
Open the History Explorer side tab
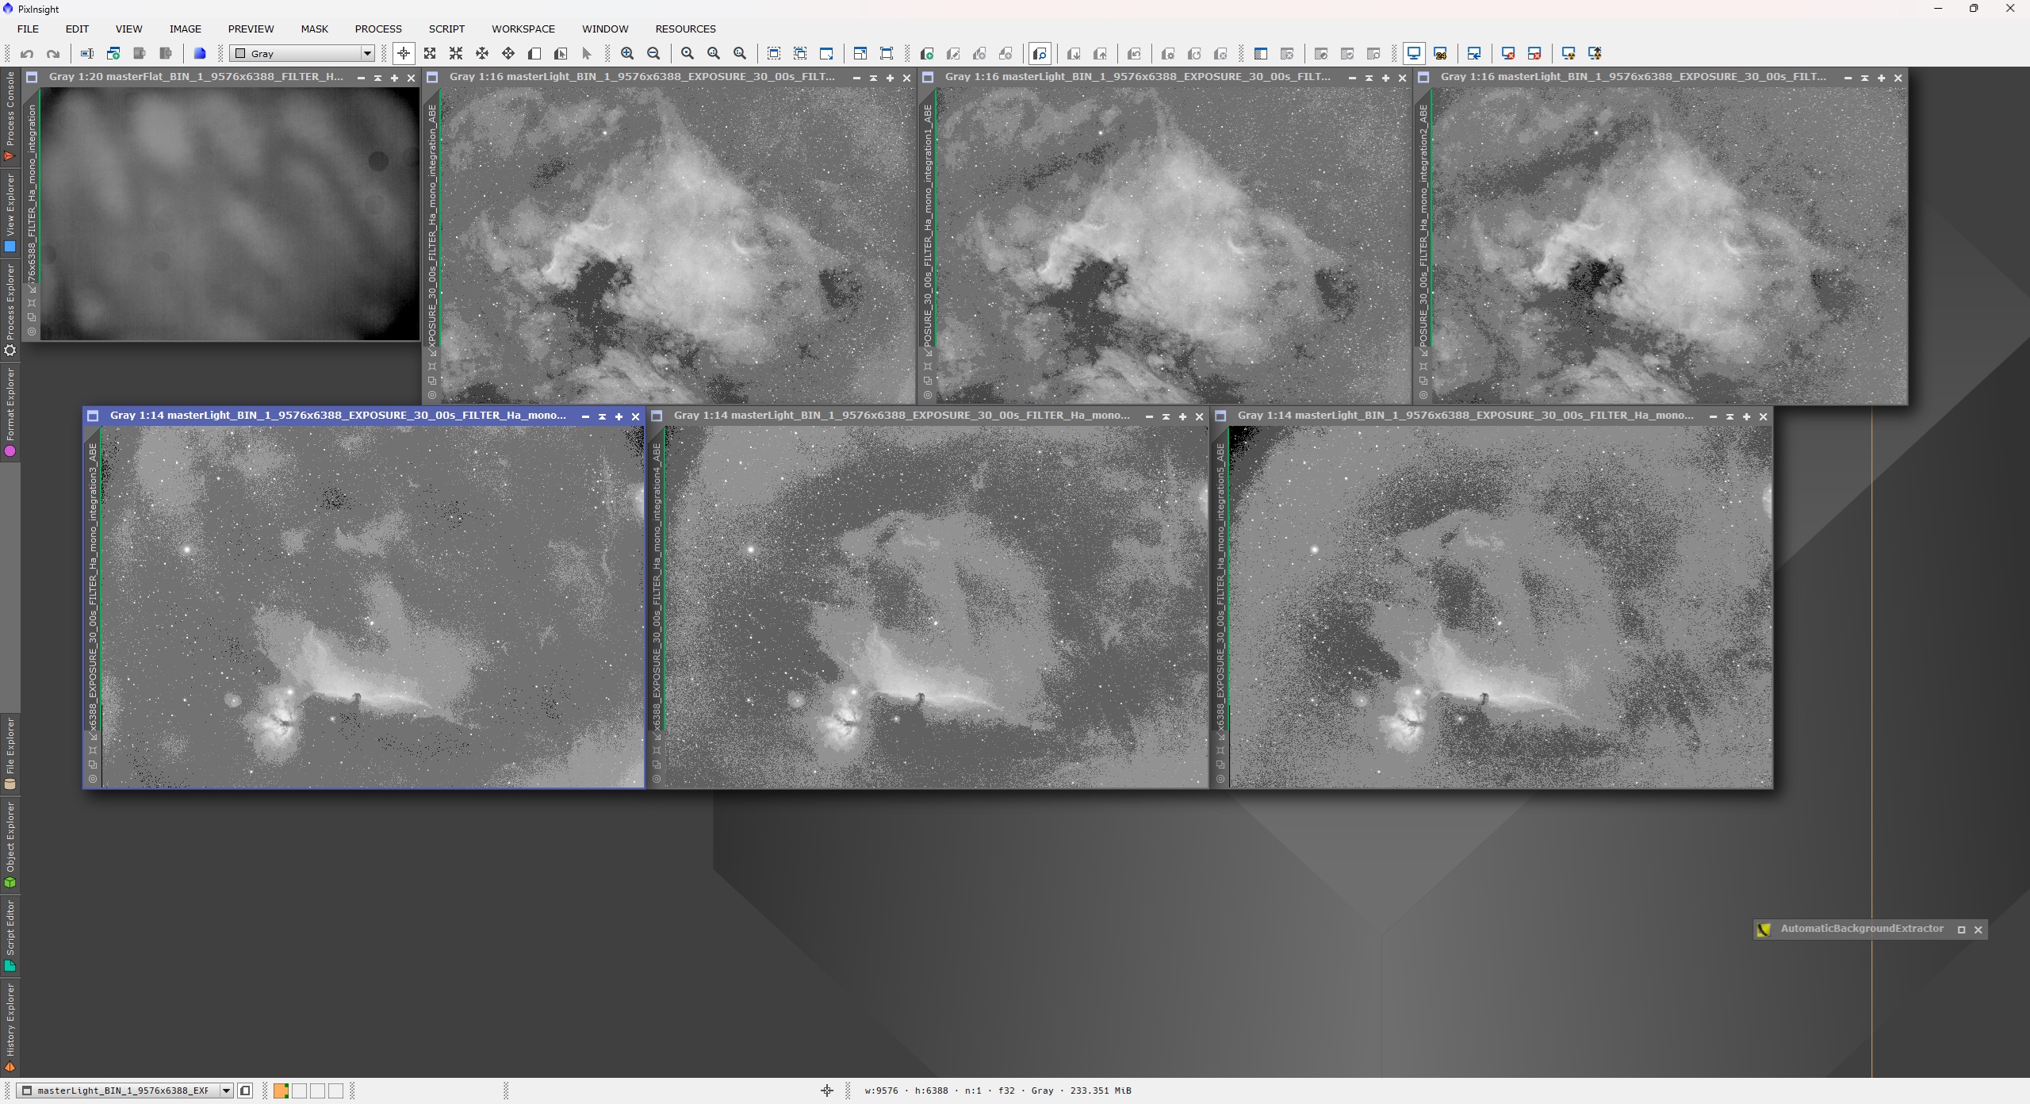(x=10, y=1029)
